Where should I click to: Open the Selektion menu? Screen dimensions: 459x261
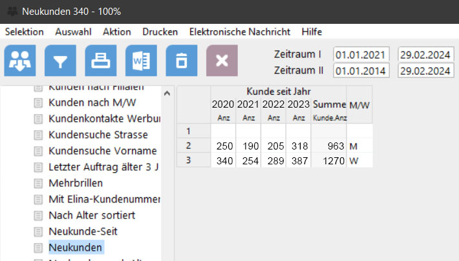click(24, 32)
